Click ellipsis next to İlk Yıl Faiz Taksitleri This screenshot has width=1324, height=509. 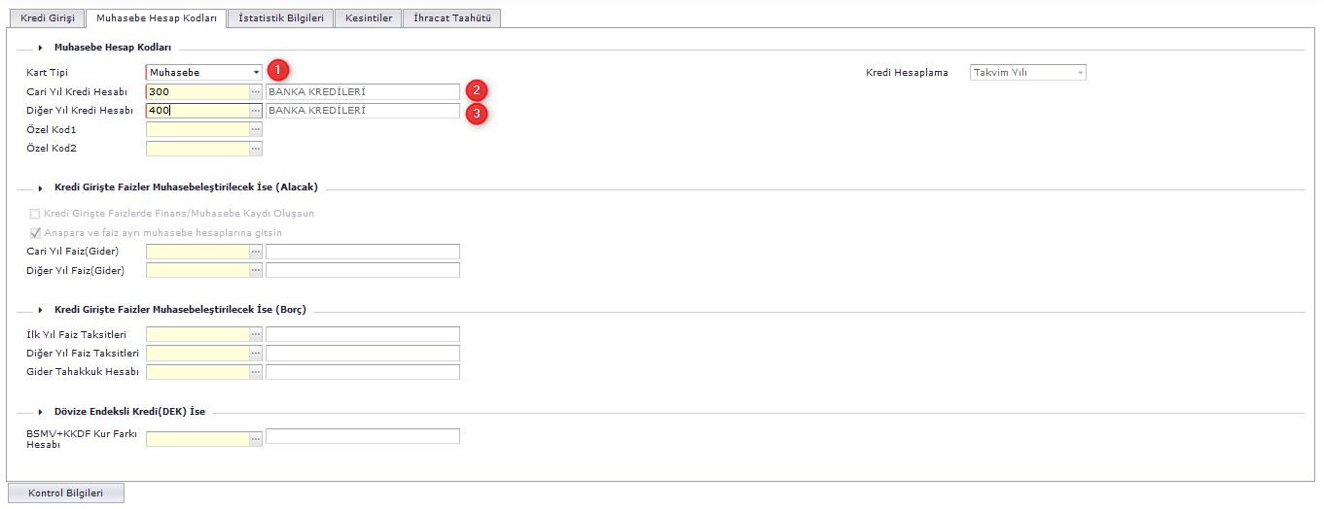(x=256, y=334)
